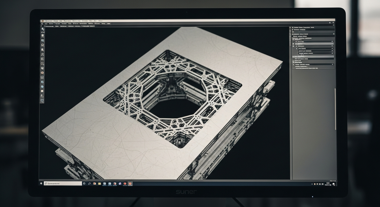Click the first text button in second toolbar row

(46, 24)
